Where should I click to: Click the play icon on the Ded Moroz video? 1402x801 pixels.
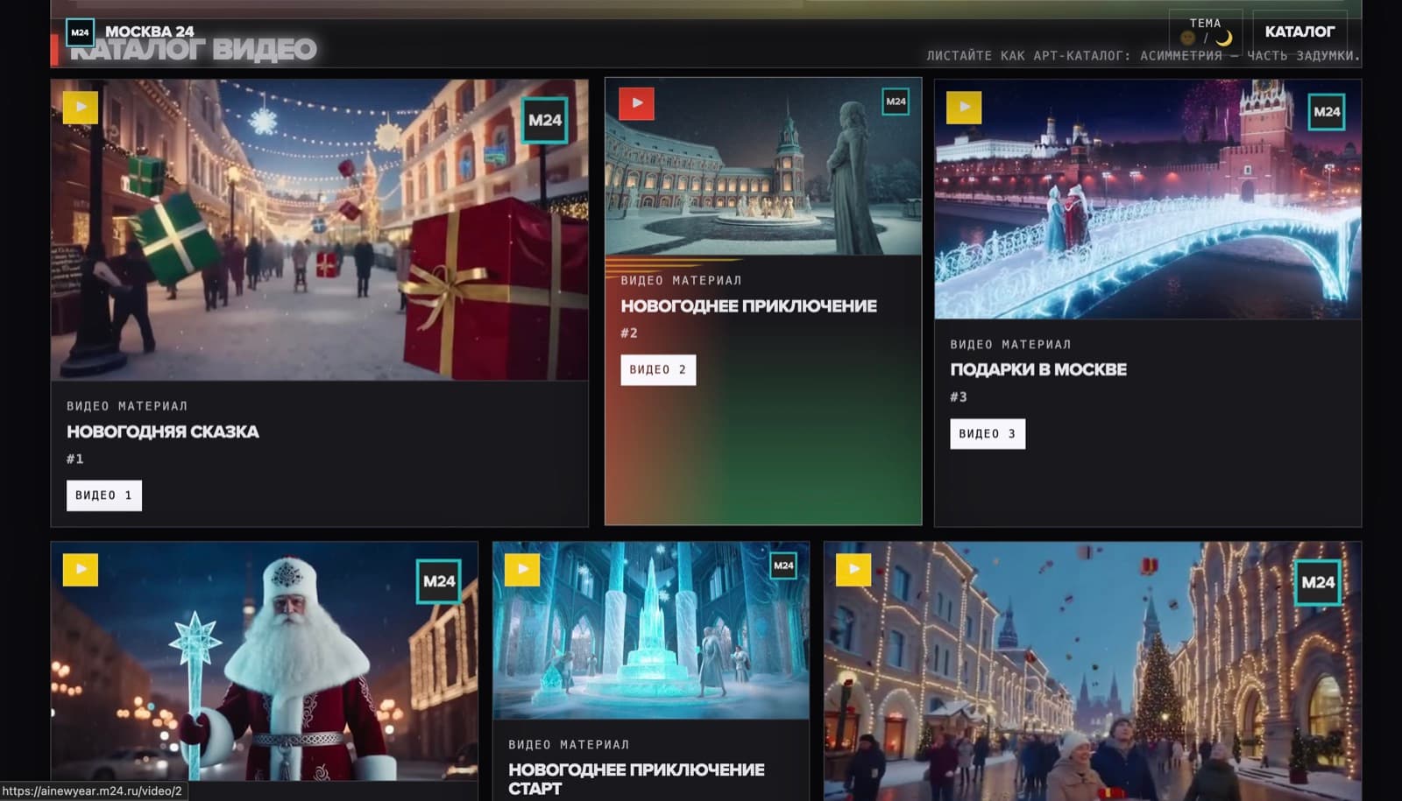81,569
